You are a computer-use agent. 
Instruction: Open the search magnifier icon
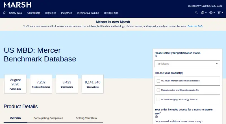(196, 13)
